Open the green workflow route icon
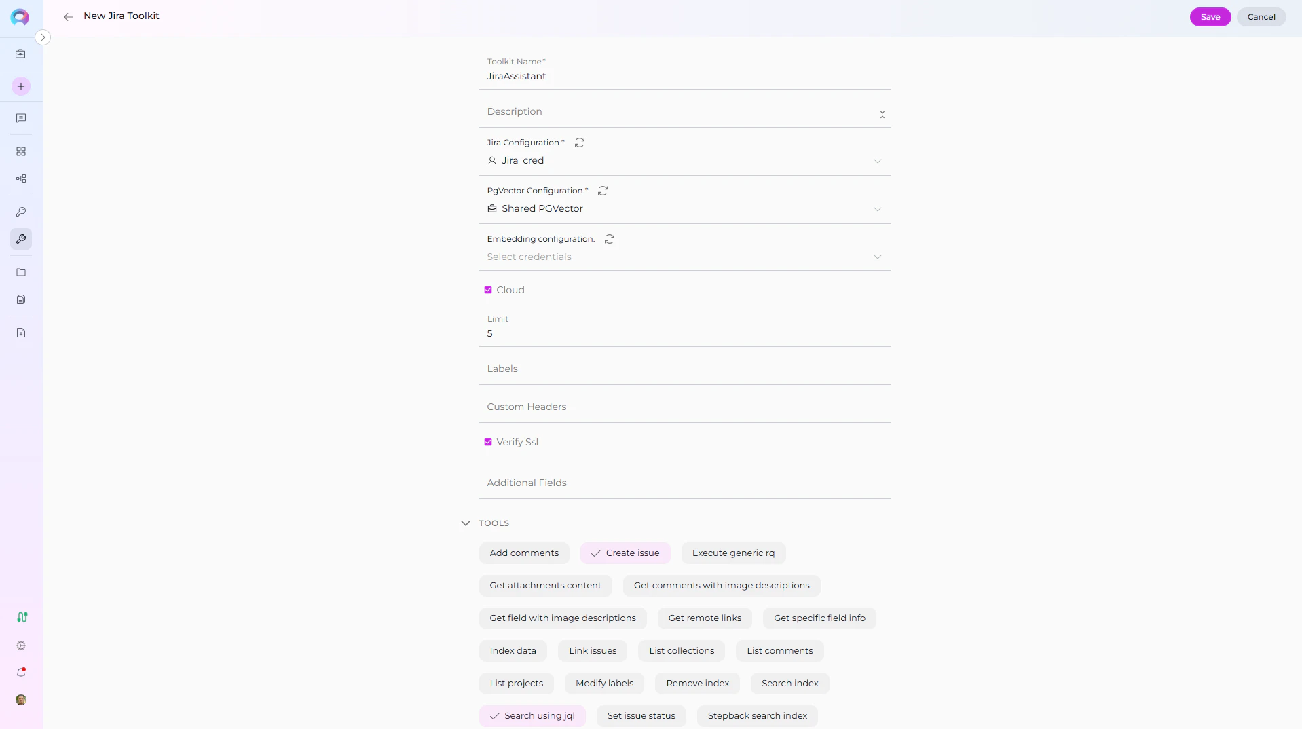The height and width of the screenshot is (729, 1302). (x=21, y=617)
